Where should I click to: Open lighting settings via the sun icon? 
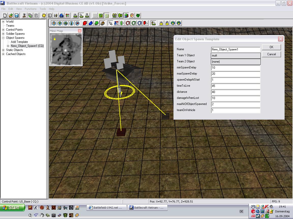tap(44, 15)
